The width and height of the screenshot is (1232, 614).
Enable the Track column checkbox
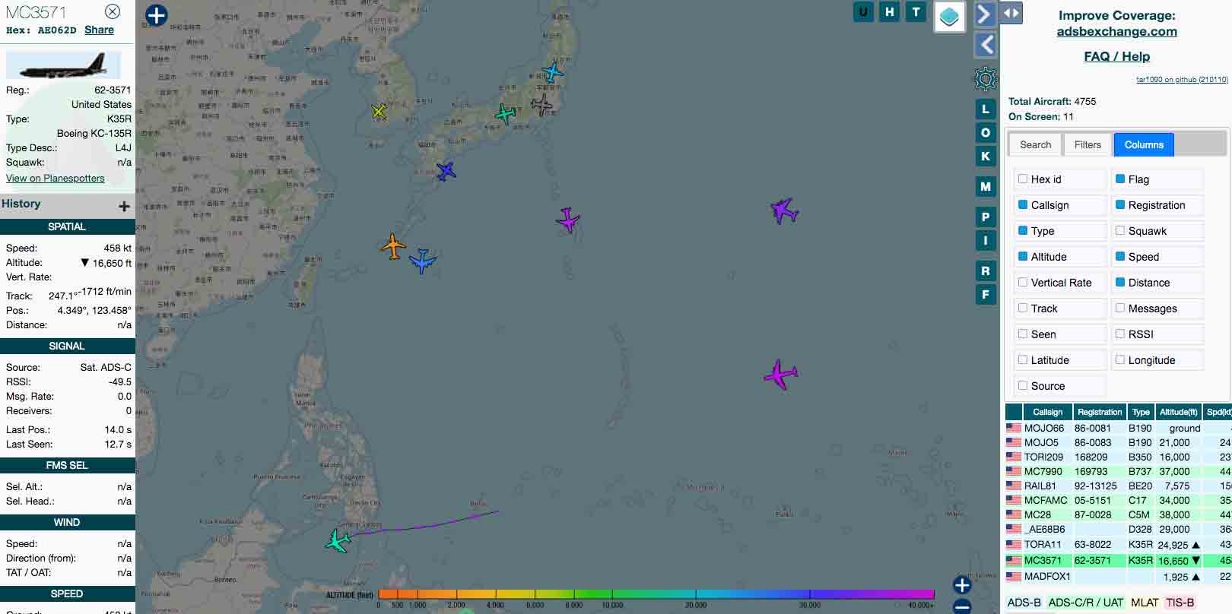tap(1023, 308)
